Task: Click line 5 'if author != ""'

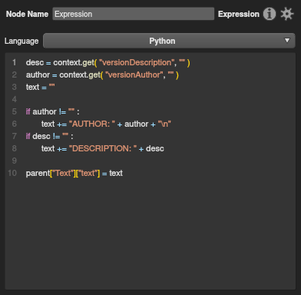Action: [52, 111]
